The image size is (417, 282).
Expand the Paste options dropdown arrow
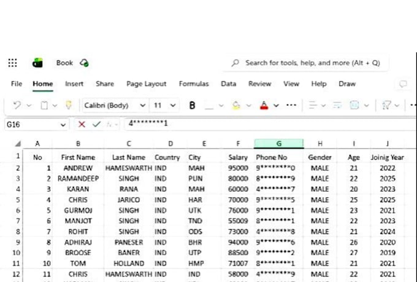tap(55, 106)
